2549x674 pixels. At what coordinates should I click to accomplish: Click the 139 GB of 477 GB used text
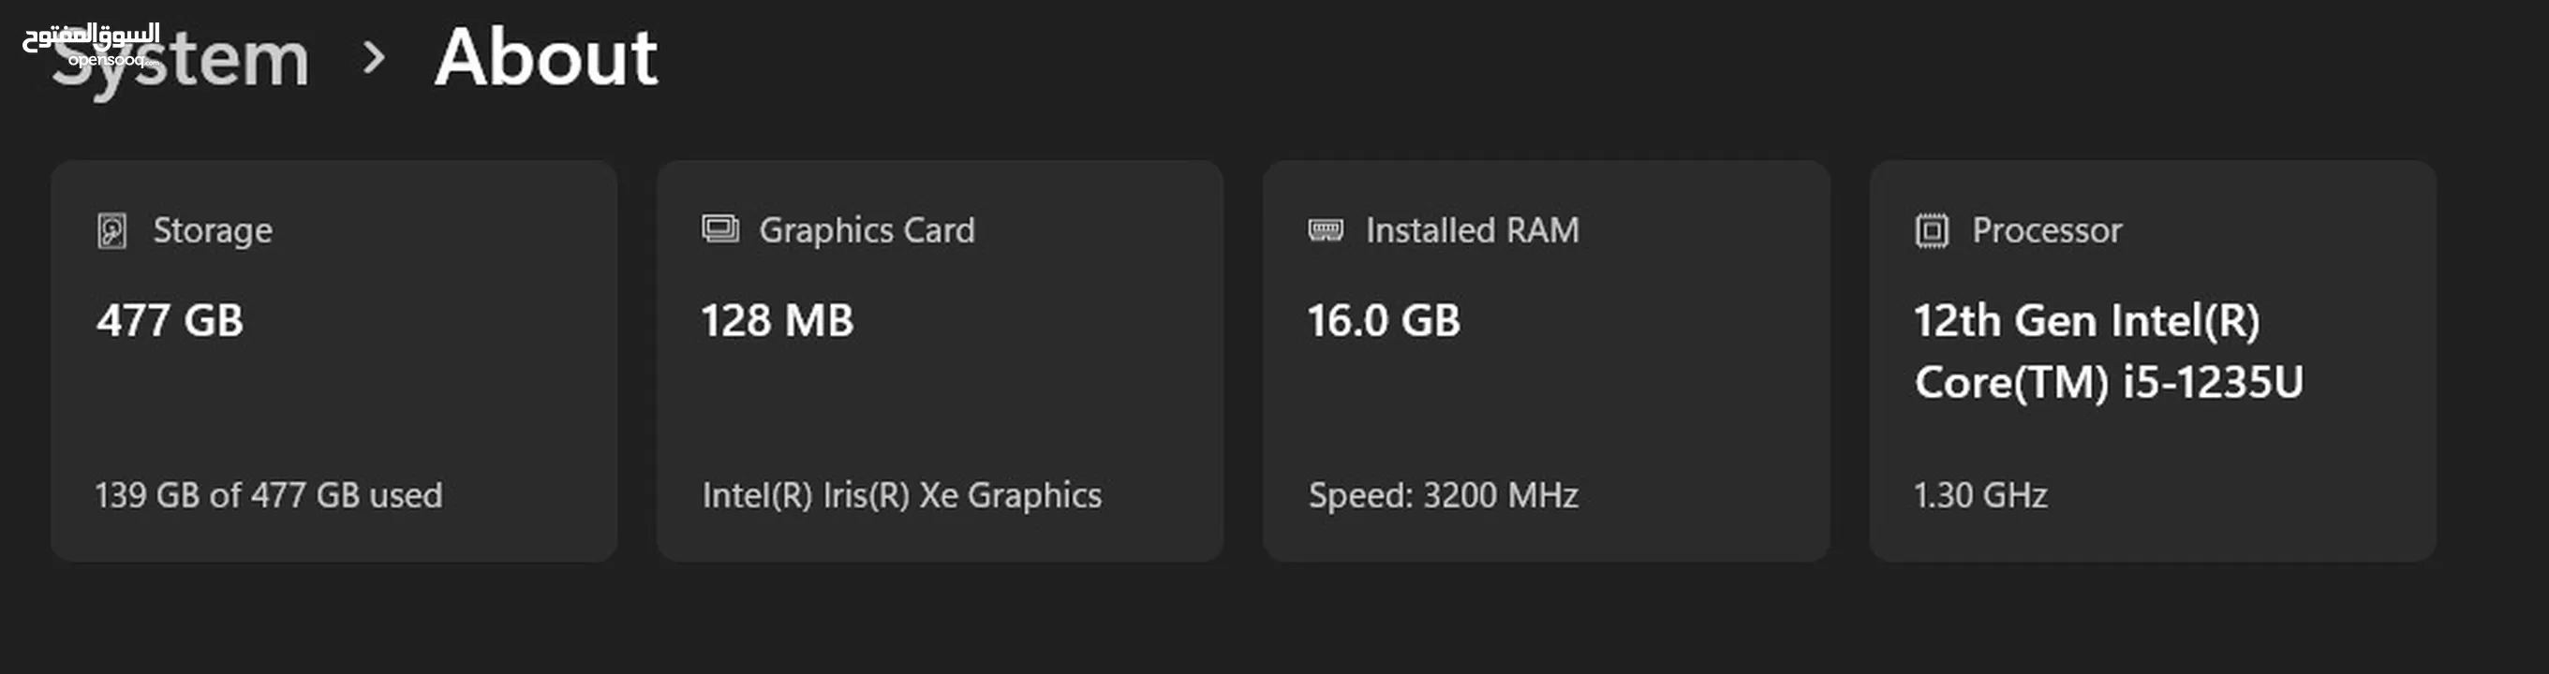pyautogui.click(x=268, y=495)
